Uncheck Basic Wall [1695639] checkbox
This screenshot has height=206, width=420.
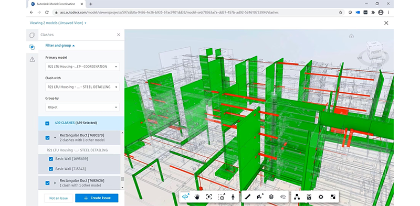[x=51, y=159]
